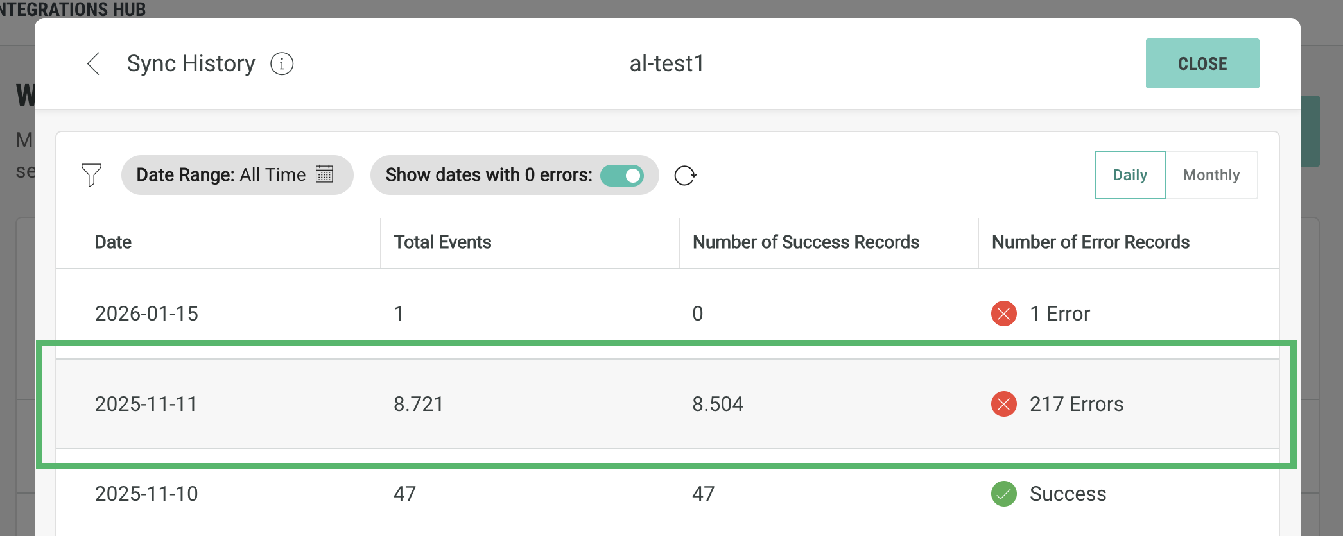Click the Total Events column header
1343x536 pixels.
[x=442, y=242]
